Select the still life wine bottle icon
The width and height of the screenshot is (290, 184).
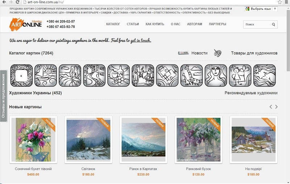(119, 75)
